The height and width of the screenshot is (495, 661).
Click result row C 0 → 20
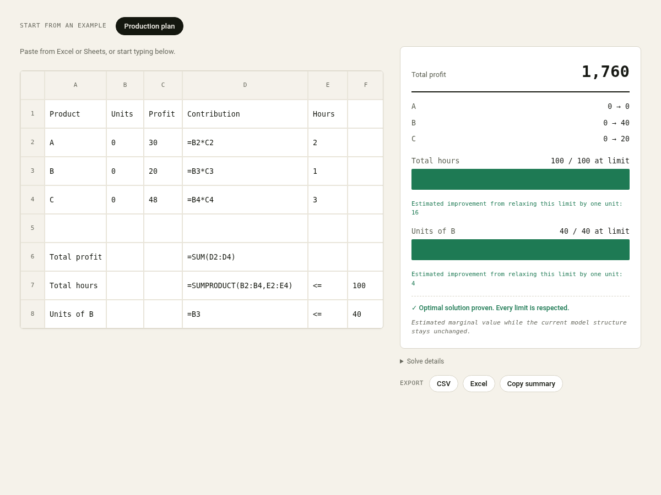[x=521, y=139]
